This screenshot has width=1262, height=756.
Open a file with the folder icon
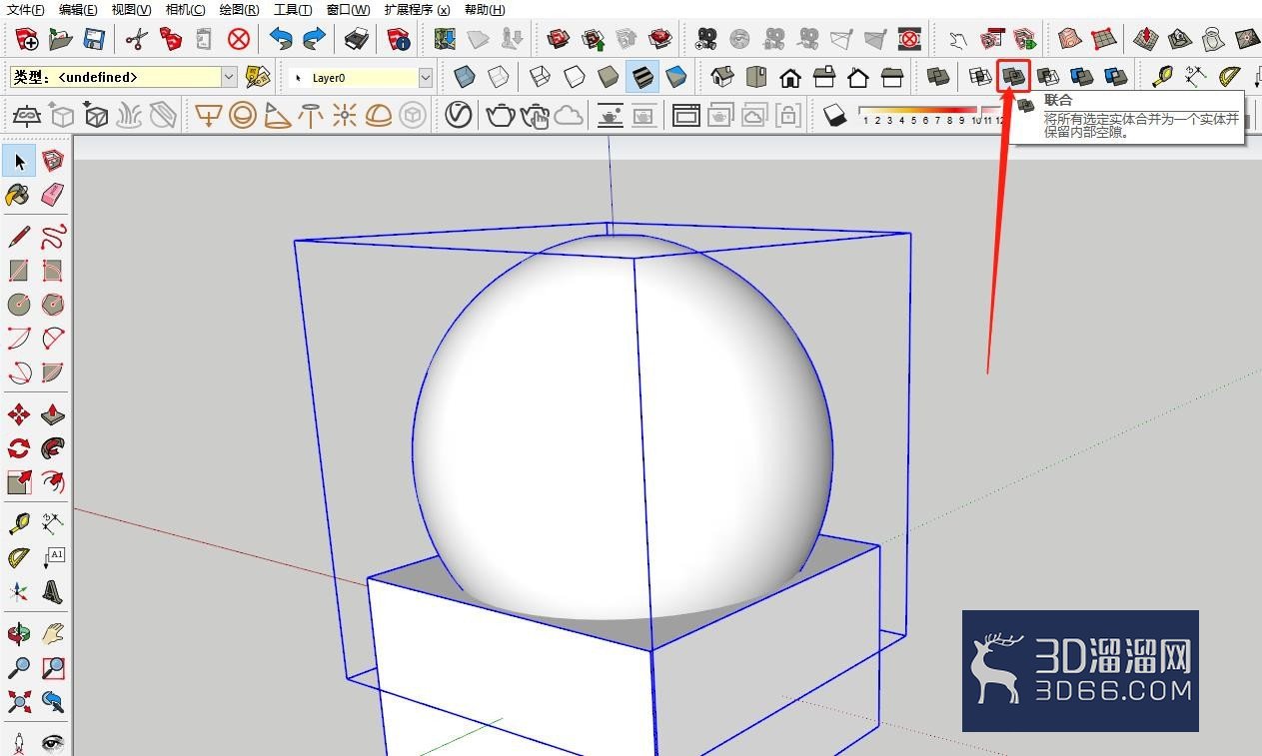click(x=61, y=39)
